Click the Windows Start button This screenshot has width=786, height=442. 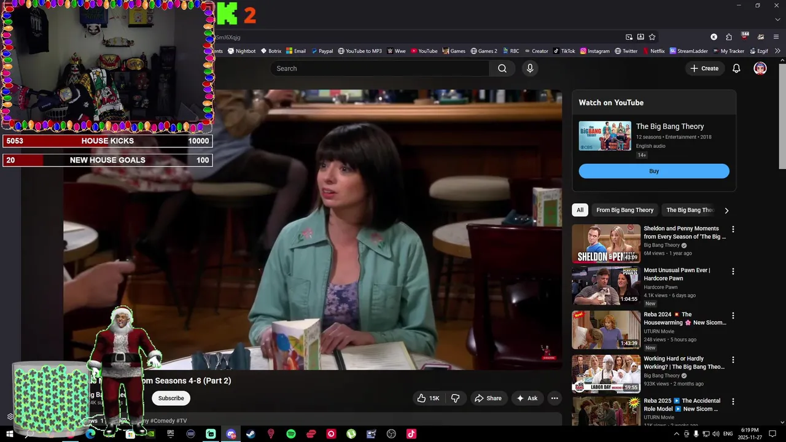point(9,434)
